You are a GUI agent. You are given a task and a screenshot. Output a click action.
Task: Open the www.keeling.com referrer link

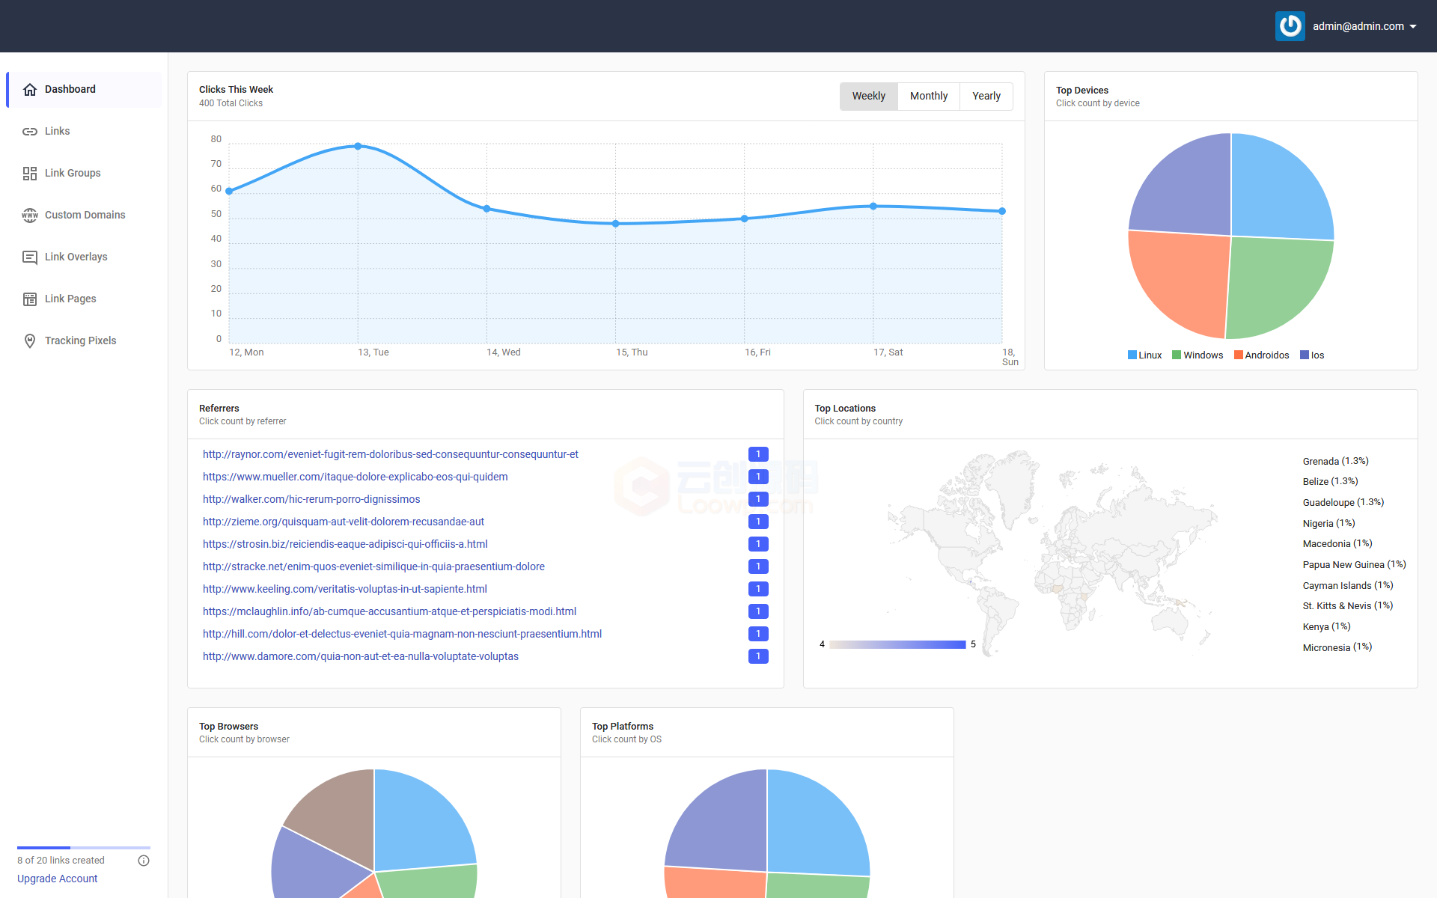click(345, 589)
